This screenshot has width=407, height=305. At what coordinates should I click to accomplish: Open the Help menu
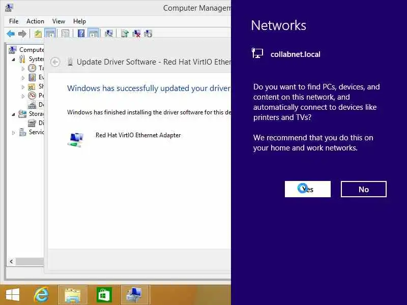click(x=79, y=21)
